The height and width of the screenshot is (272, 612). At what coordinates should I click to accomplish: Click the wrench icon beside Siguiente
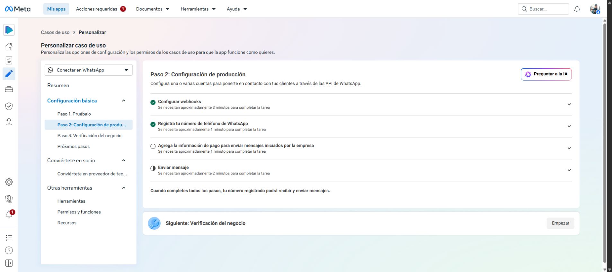pyautogui.click(x=154, y=223)
